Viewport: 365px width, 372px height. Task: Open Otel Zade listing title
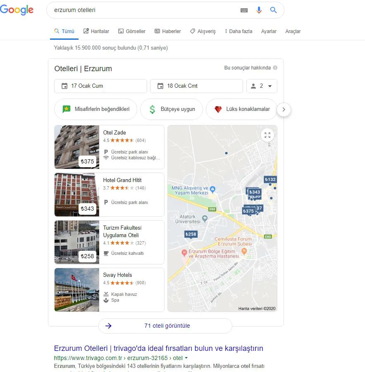pyautogui.click(x=115, y=132)
